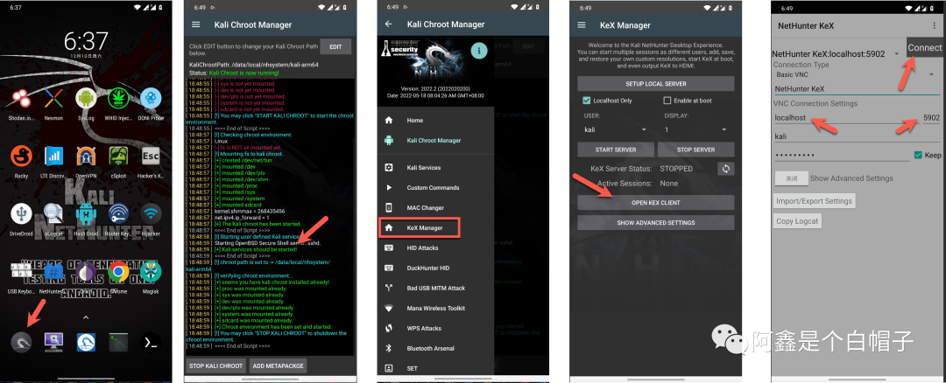946x383 pixels.
Task: Open Mana Wireless Toolkit entry
Action: click(x=435, y=308)
